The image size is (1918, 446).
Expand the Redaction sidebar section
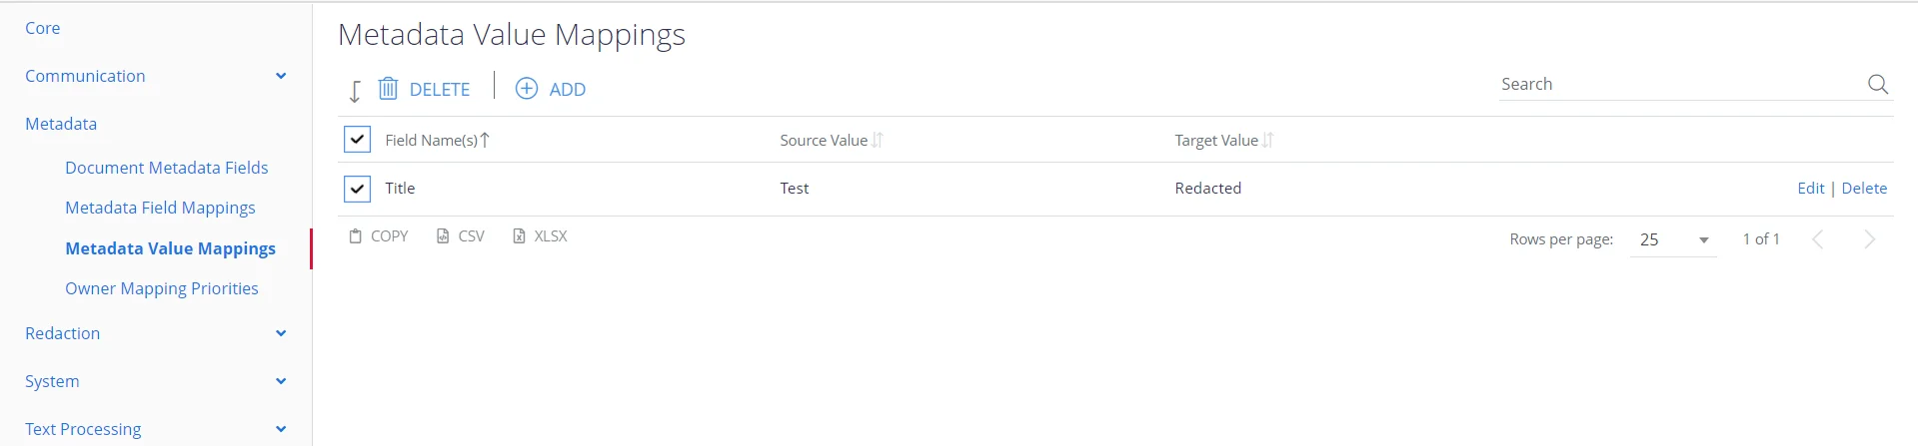(x=281, y=333)
